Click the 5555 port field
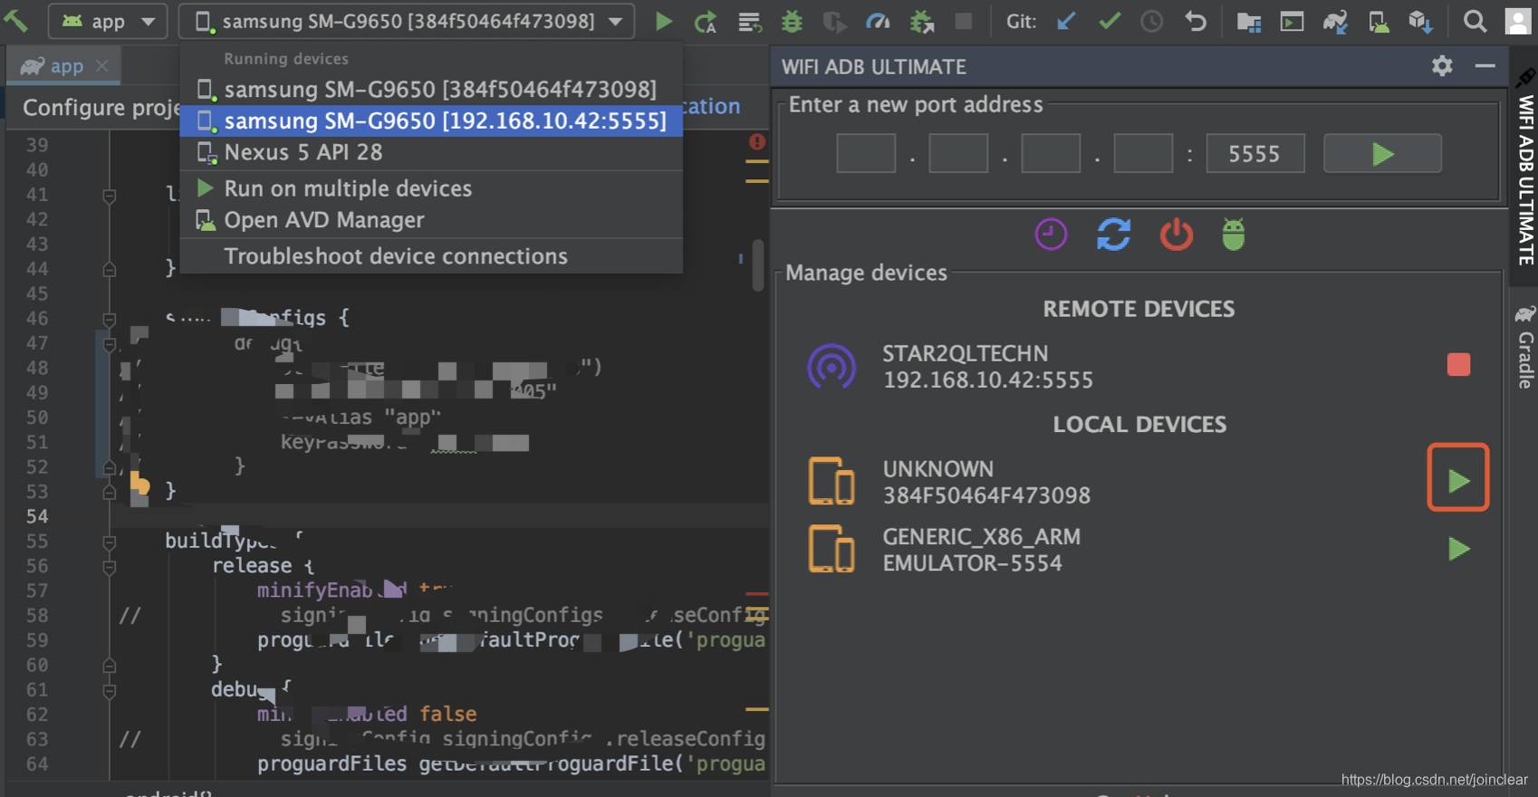Viewport: 1538px width, 797px height. coord(1254,153)
